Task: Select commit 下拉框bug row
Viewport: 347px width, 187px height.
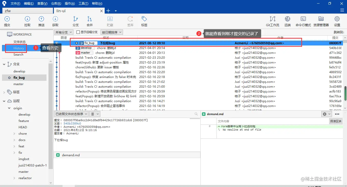Action: click(x=198, y=43)
